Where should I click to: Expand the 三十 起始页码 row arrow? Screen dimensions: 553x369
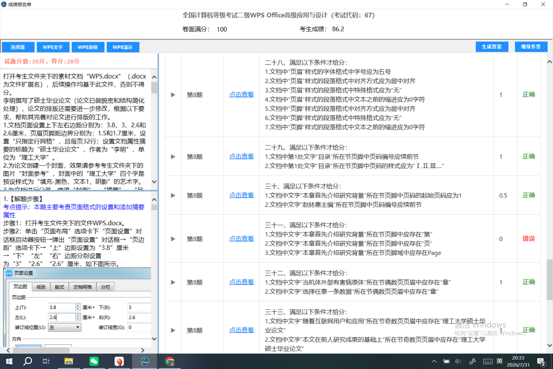pos(173,195)
